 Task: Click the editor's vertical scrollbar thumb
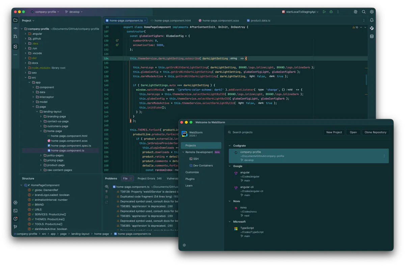(x=366, y=80)
